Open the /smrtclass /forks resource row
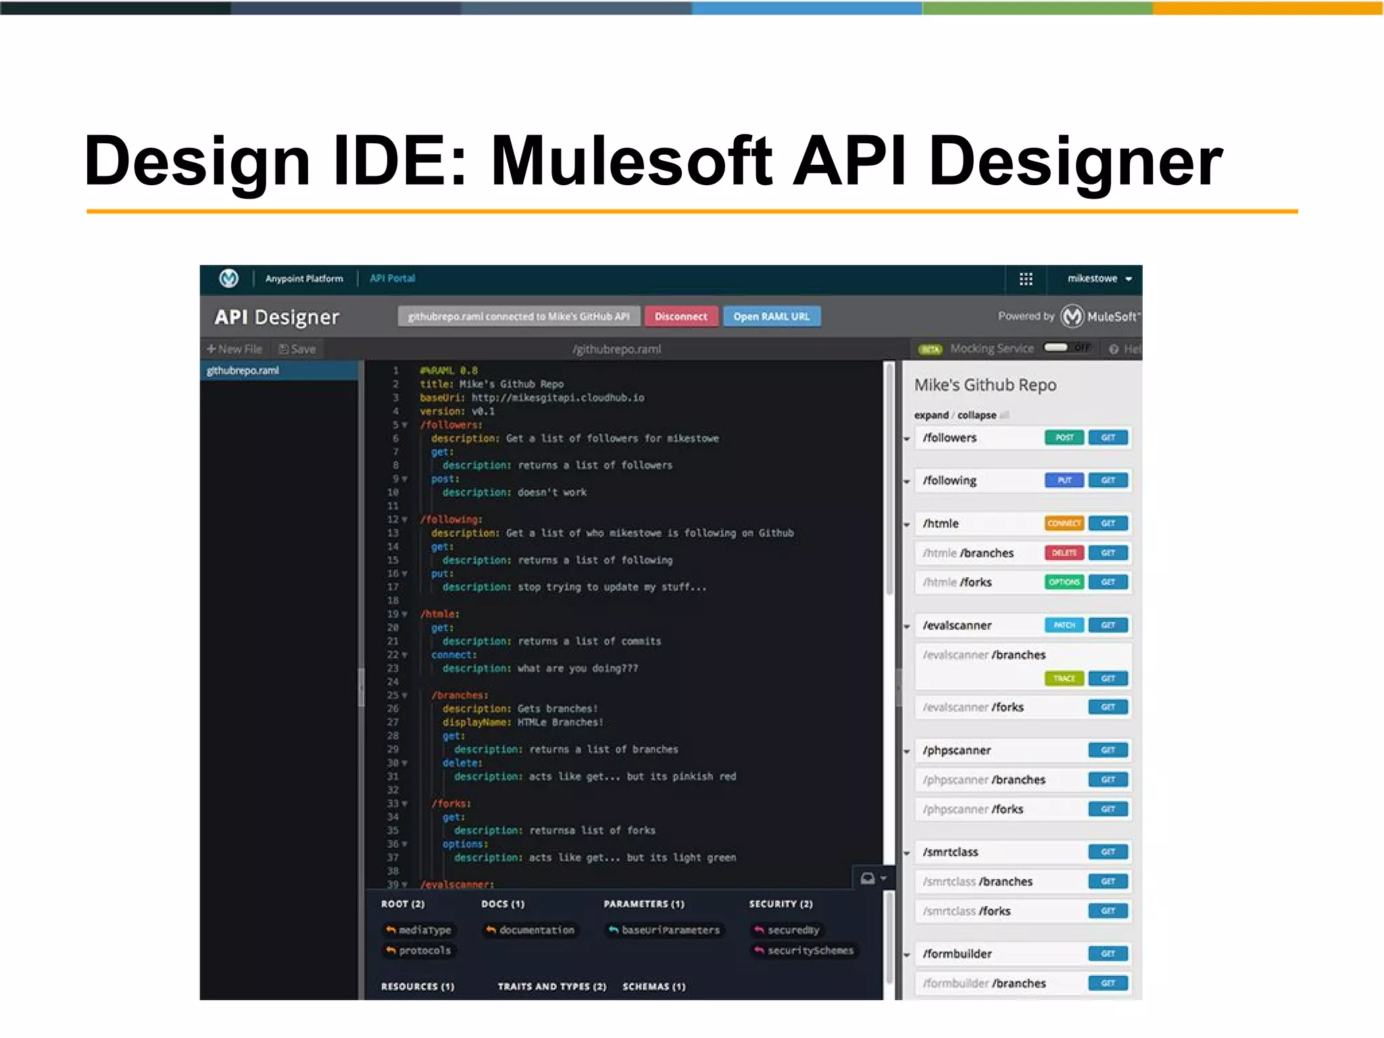The height and width of the screenshot is (1038, 1384). coord(1022,911)
